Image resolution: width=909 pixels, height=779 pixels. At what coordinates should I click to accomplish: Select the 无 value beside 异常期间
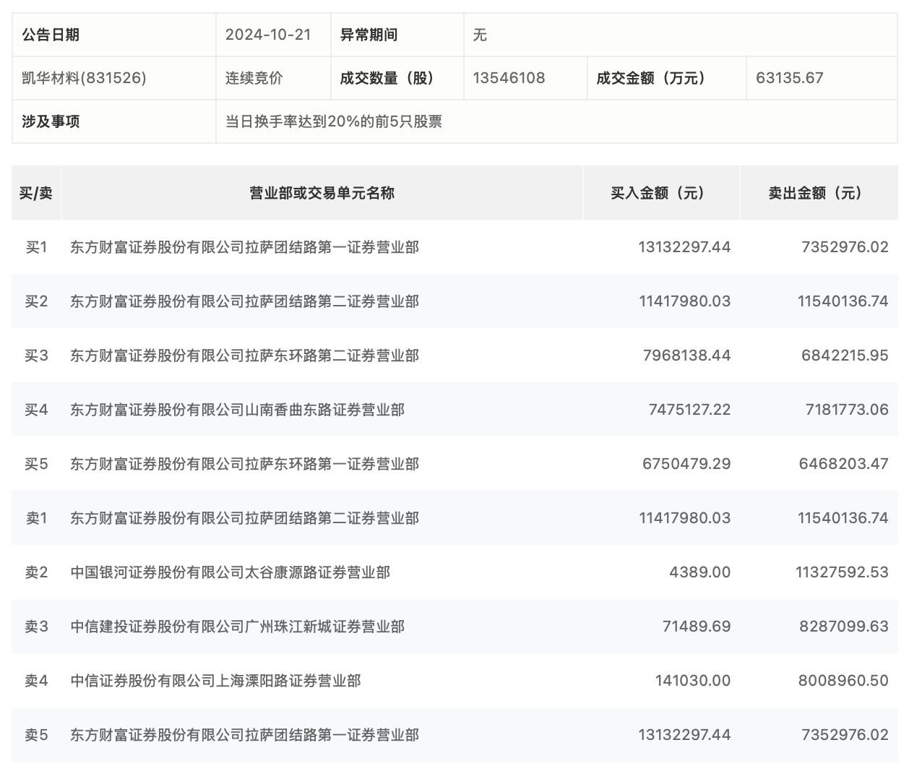(x=480, y=35)
